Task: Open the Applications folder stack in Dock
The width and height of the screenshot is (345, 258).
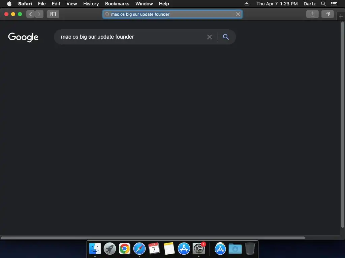Action: click(220, 249)
